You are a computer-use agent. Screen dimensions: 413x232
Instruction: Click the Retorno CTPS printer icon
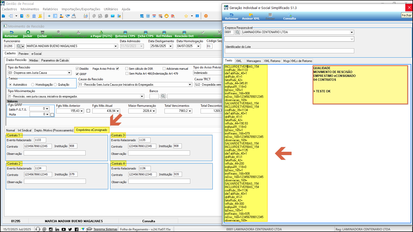125,32
